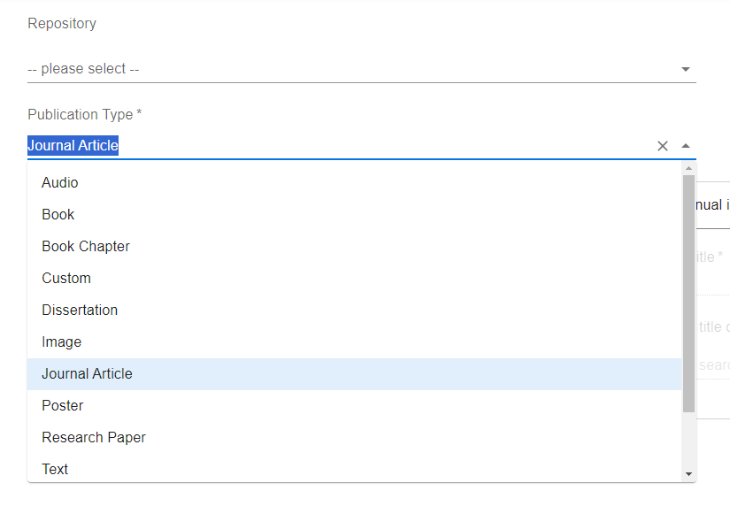Select Poster from the list
The height and width of the screenshot is (514, 730).
(x=63, y=406)
